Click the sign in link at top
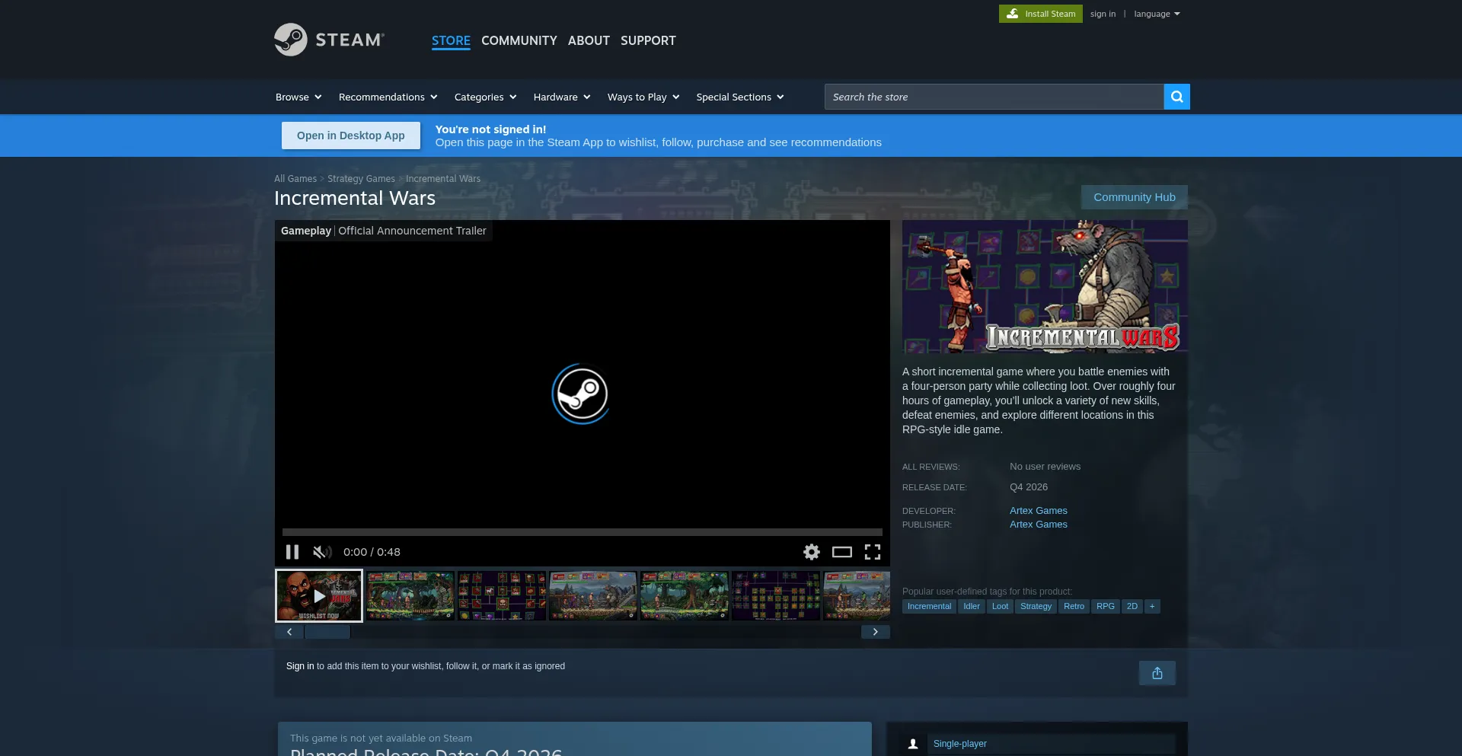1462x756 pixels. point(1103,14)
